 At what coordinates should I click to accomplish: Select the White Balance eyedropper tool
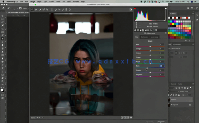[x=40, y=10]
